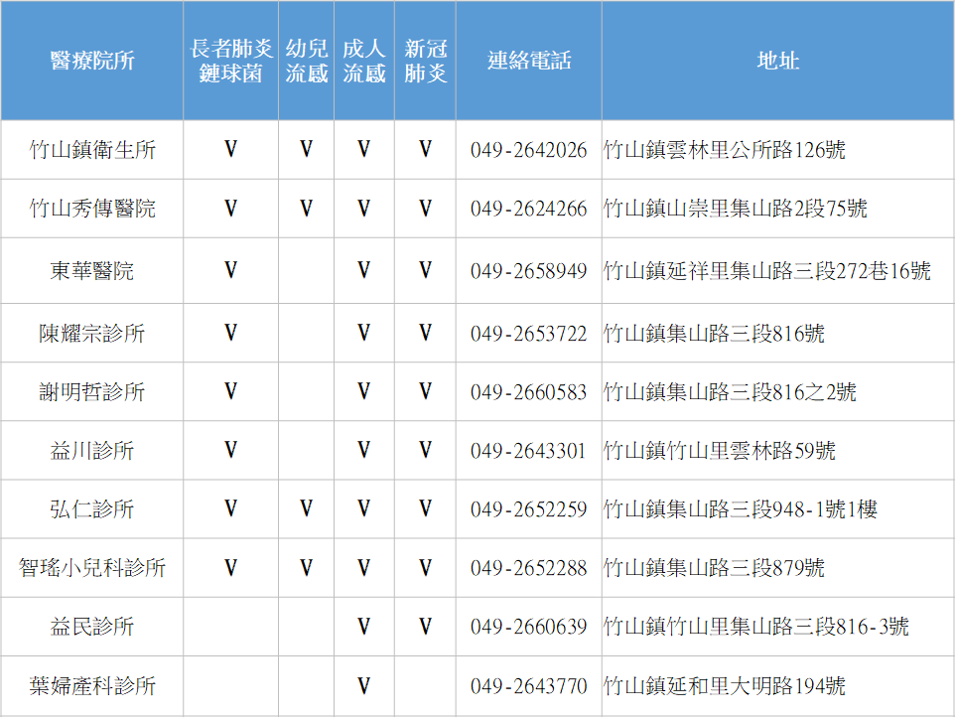The height and width of the screenshot is (718, 956).
Task: Select the 益民診所 cell
Action: [92, 627]
